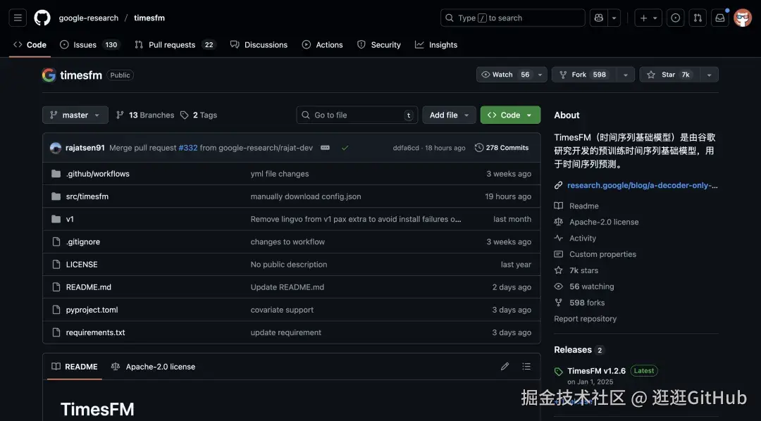Expand commit message ellipsis button

coord(325,147)
